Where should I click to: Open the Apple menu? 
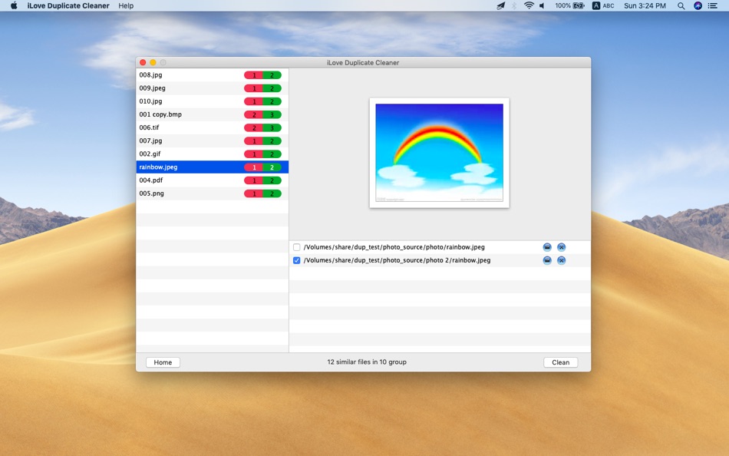tap(14, 5)
